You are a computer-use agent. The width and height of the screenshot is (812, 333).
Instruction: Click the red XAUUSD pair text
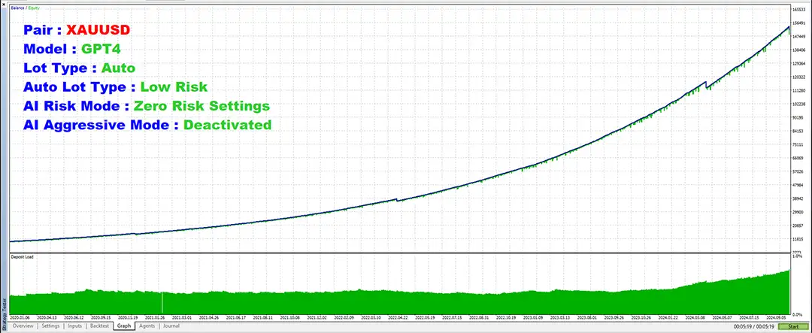click(98, 30)
